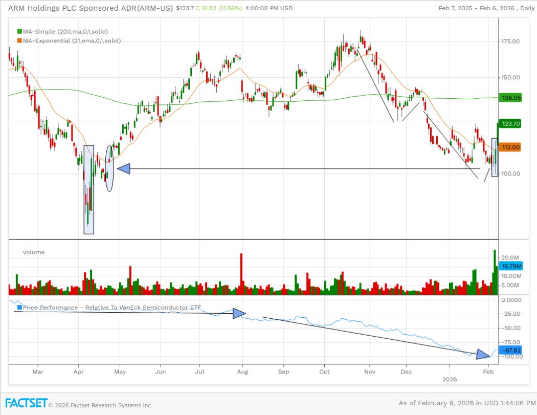Click the As of February 8, 2026 footer text
This screenshot has width=537, height=415.
(467, 403)
